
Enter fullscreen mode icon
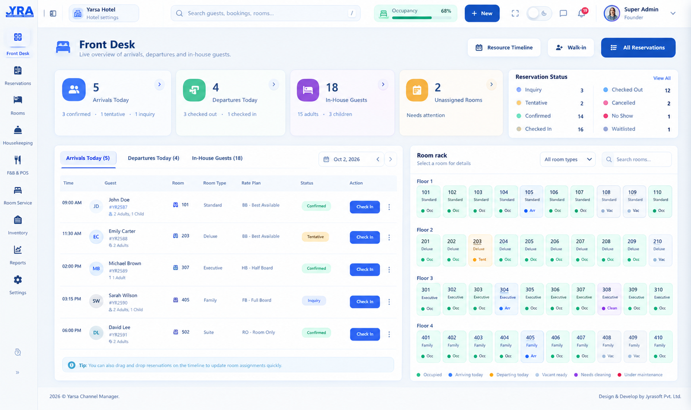[x=515, y=13]
